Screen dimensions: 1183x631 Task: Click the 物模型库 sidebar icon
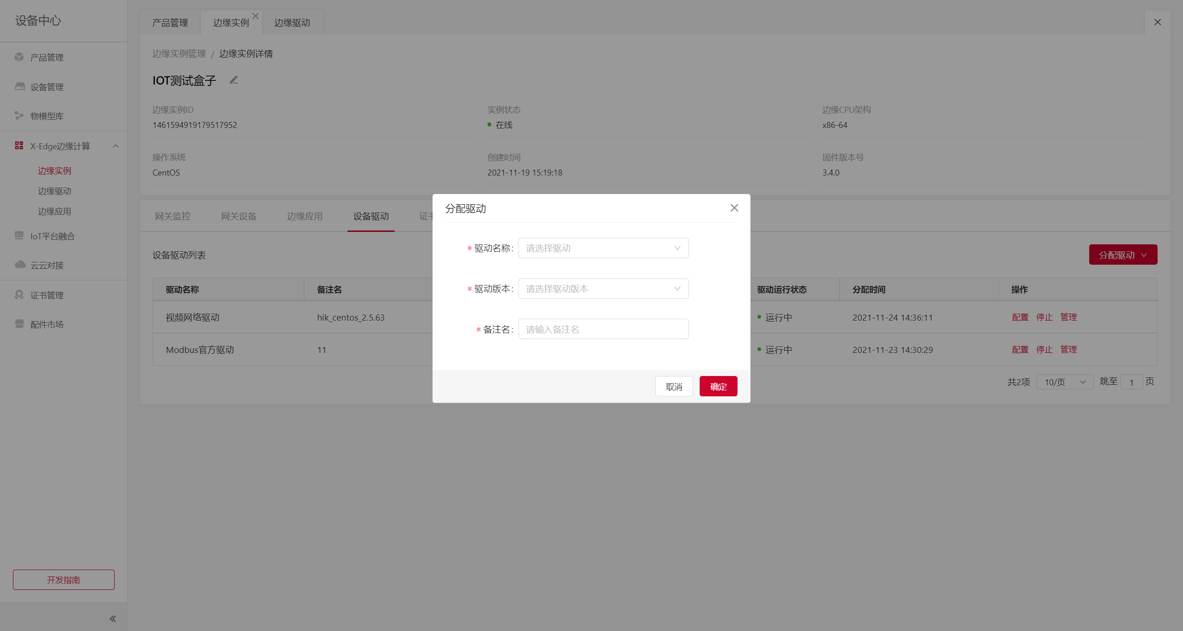19,115
